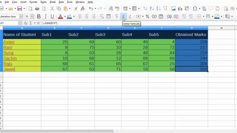The height and width of the screenshot is (133, 237).
Task: Select the Clone Formatting paintbrush
Action: pos(76,8)
